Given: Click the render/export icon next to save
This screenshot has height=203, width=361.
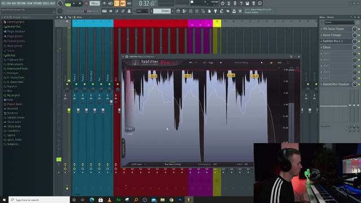Looking at the screenshot, I should click(x=253, y=3).
